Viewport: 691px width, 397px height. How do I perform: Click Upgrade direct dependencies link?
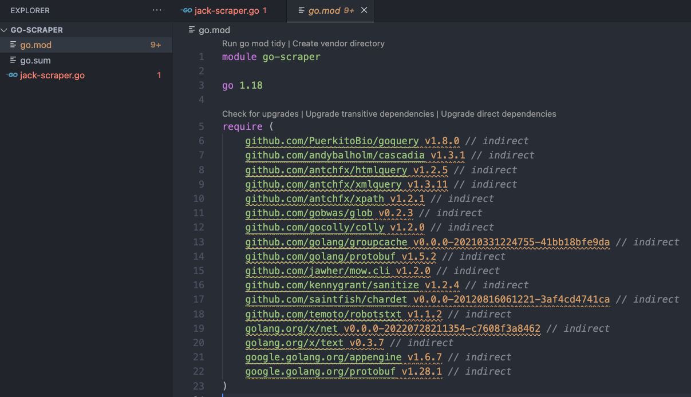[498, 114]
